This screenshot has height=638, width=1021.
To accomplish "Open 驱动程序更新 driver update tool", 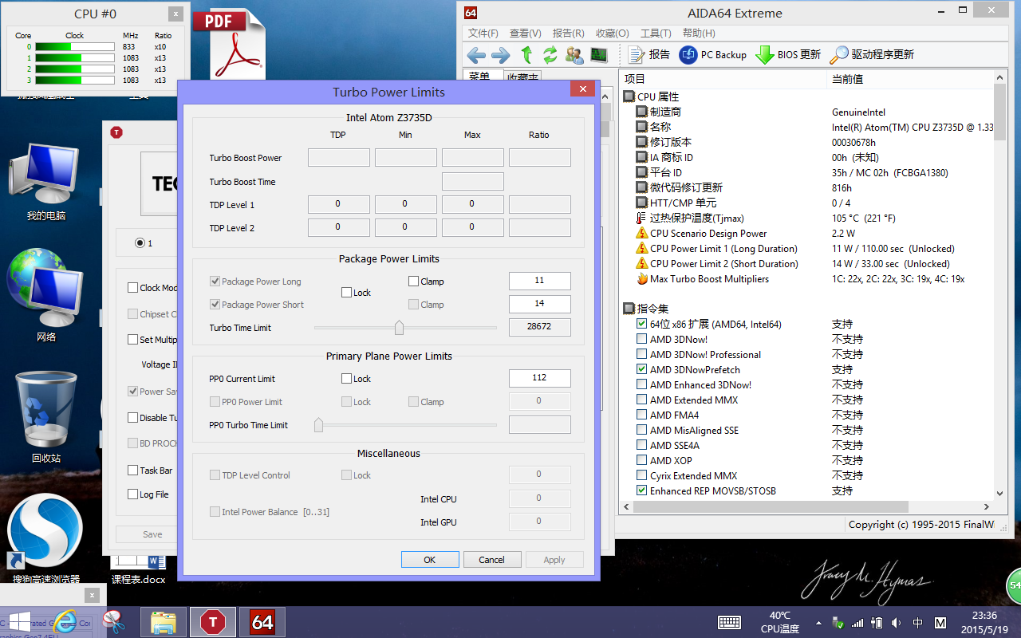I will [872, 55].
